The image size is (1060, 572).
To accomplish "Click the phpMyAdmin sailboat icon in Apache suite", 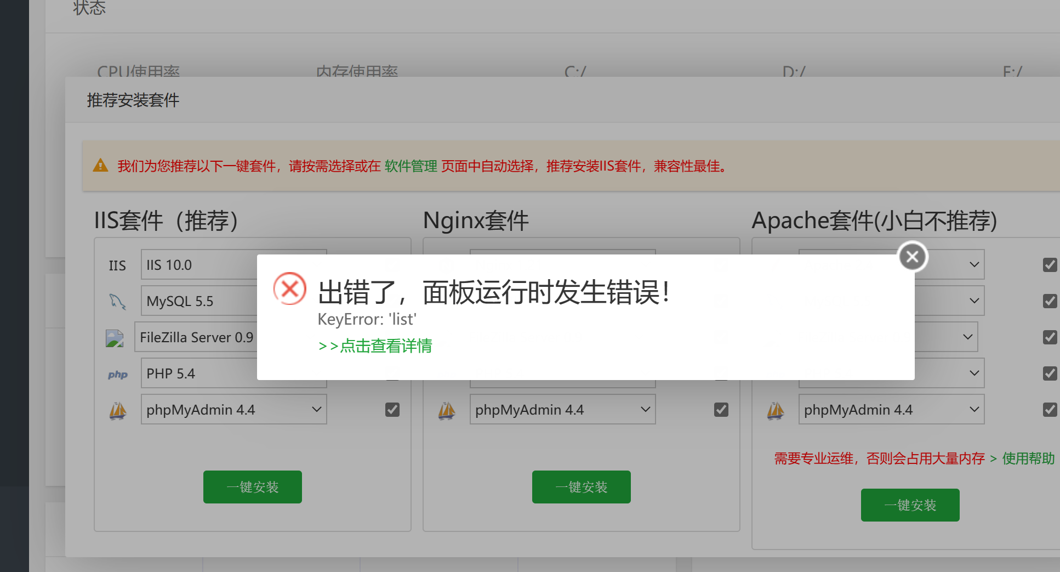I will (x=776, y=410).
